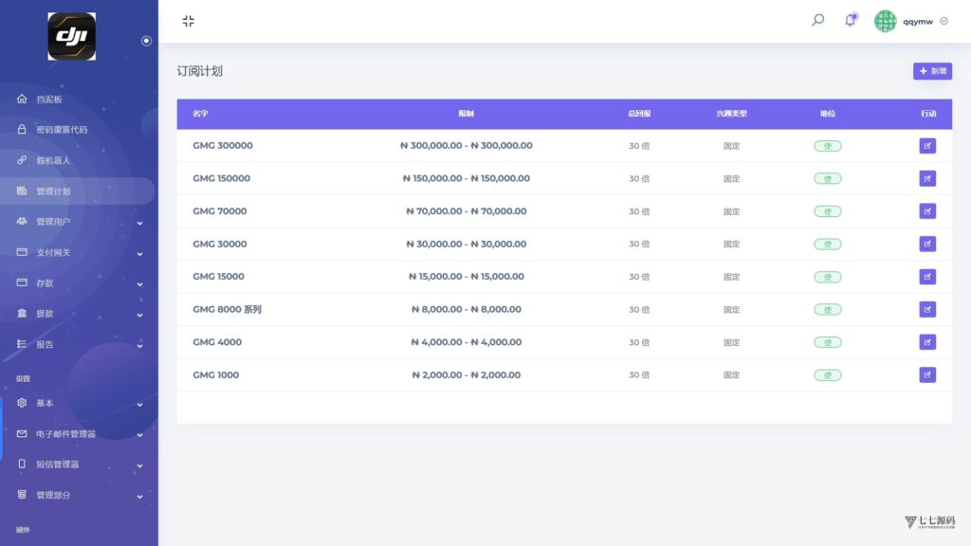The image size is (971, 546).
Task: Expand the 管理用户 sidebar menu
Action: (78, 222)
